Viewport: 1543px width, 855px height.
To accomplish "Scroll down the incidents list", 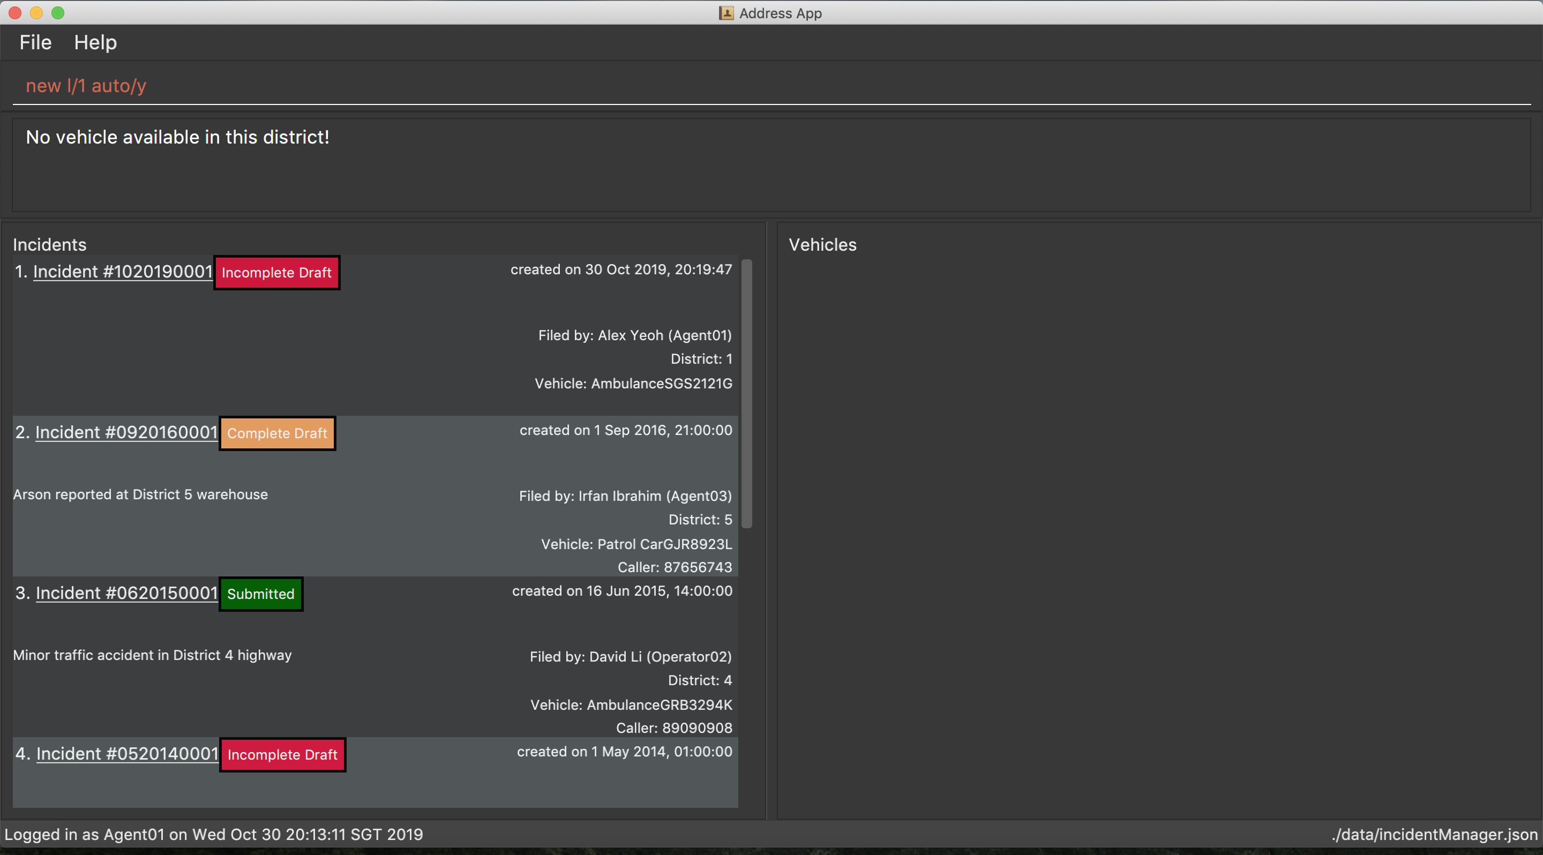I will click(751, 685).
